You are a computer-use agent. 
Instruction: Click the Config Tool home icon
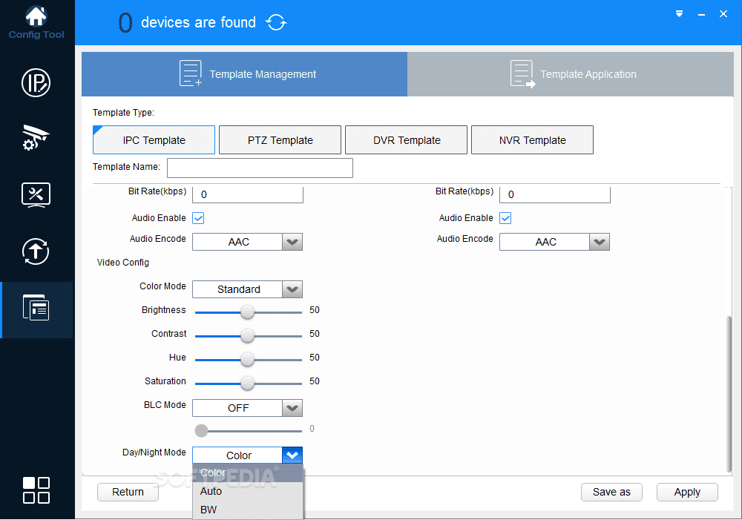click(x=36, y=16)
